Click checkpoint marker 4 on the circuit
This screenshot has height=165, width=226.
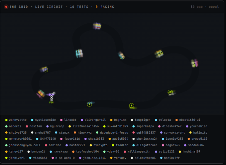point(122,57)
